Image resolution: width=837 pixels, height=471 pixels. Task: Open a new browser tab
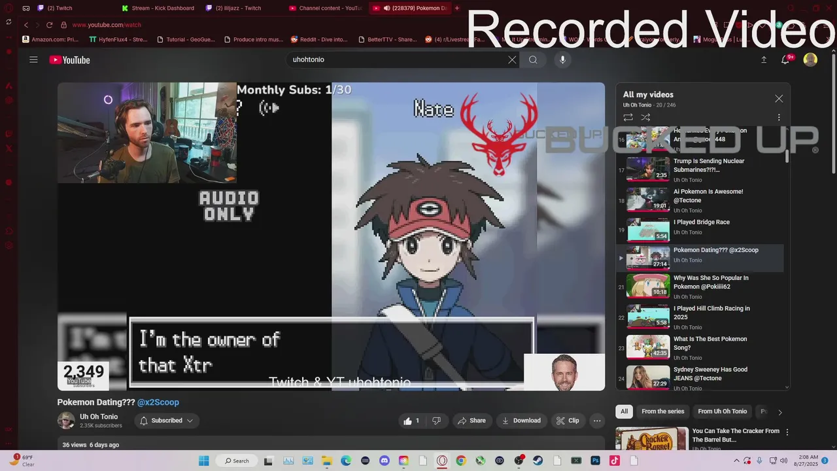457,8
